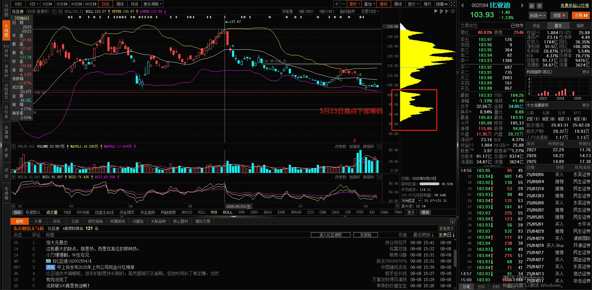
Task: Click the 提醒 alert button
Action: coord(559,15)
